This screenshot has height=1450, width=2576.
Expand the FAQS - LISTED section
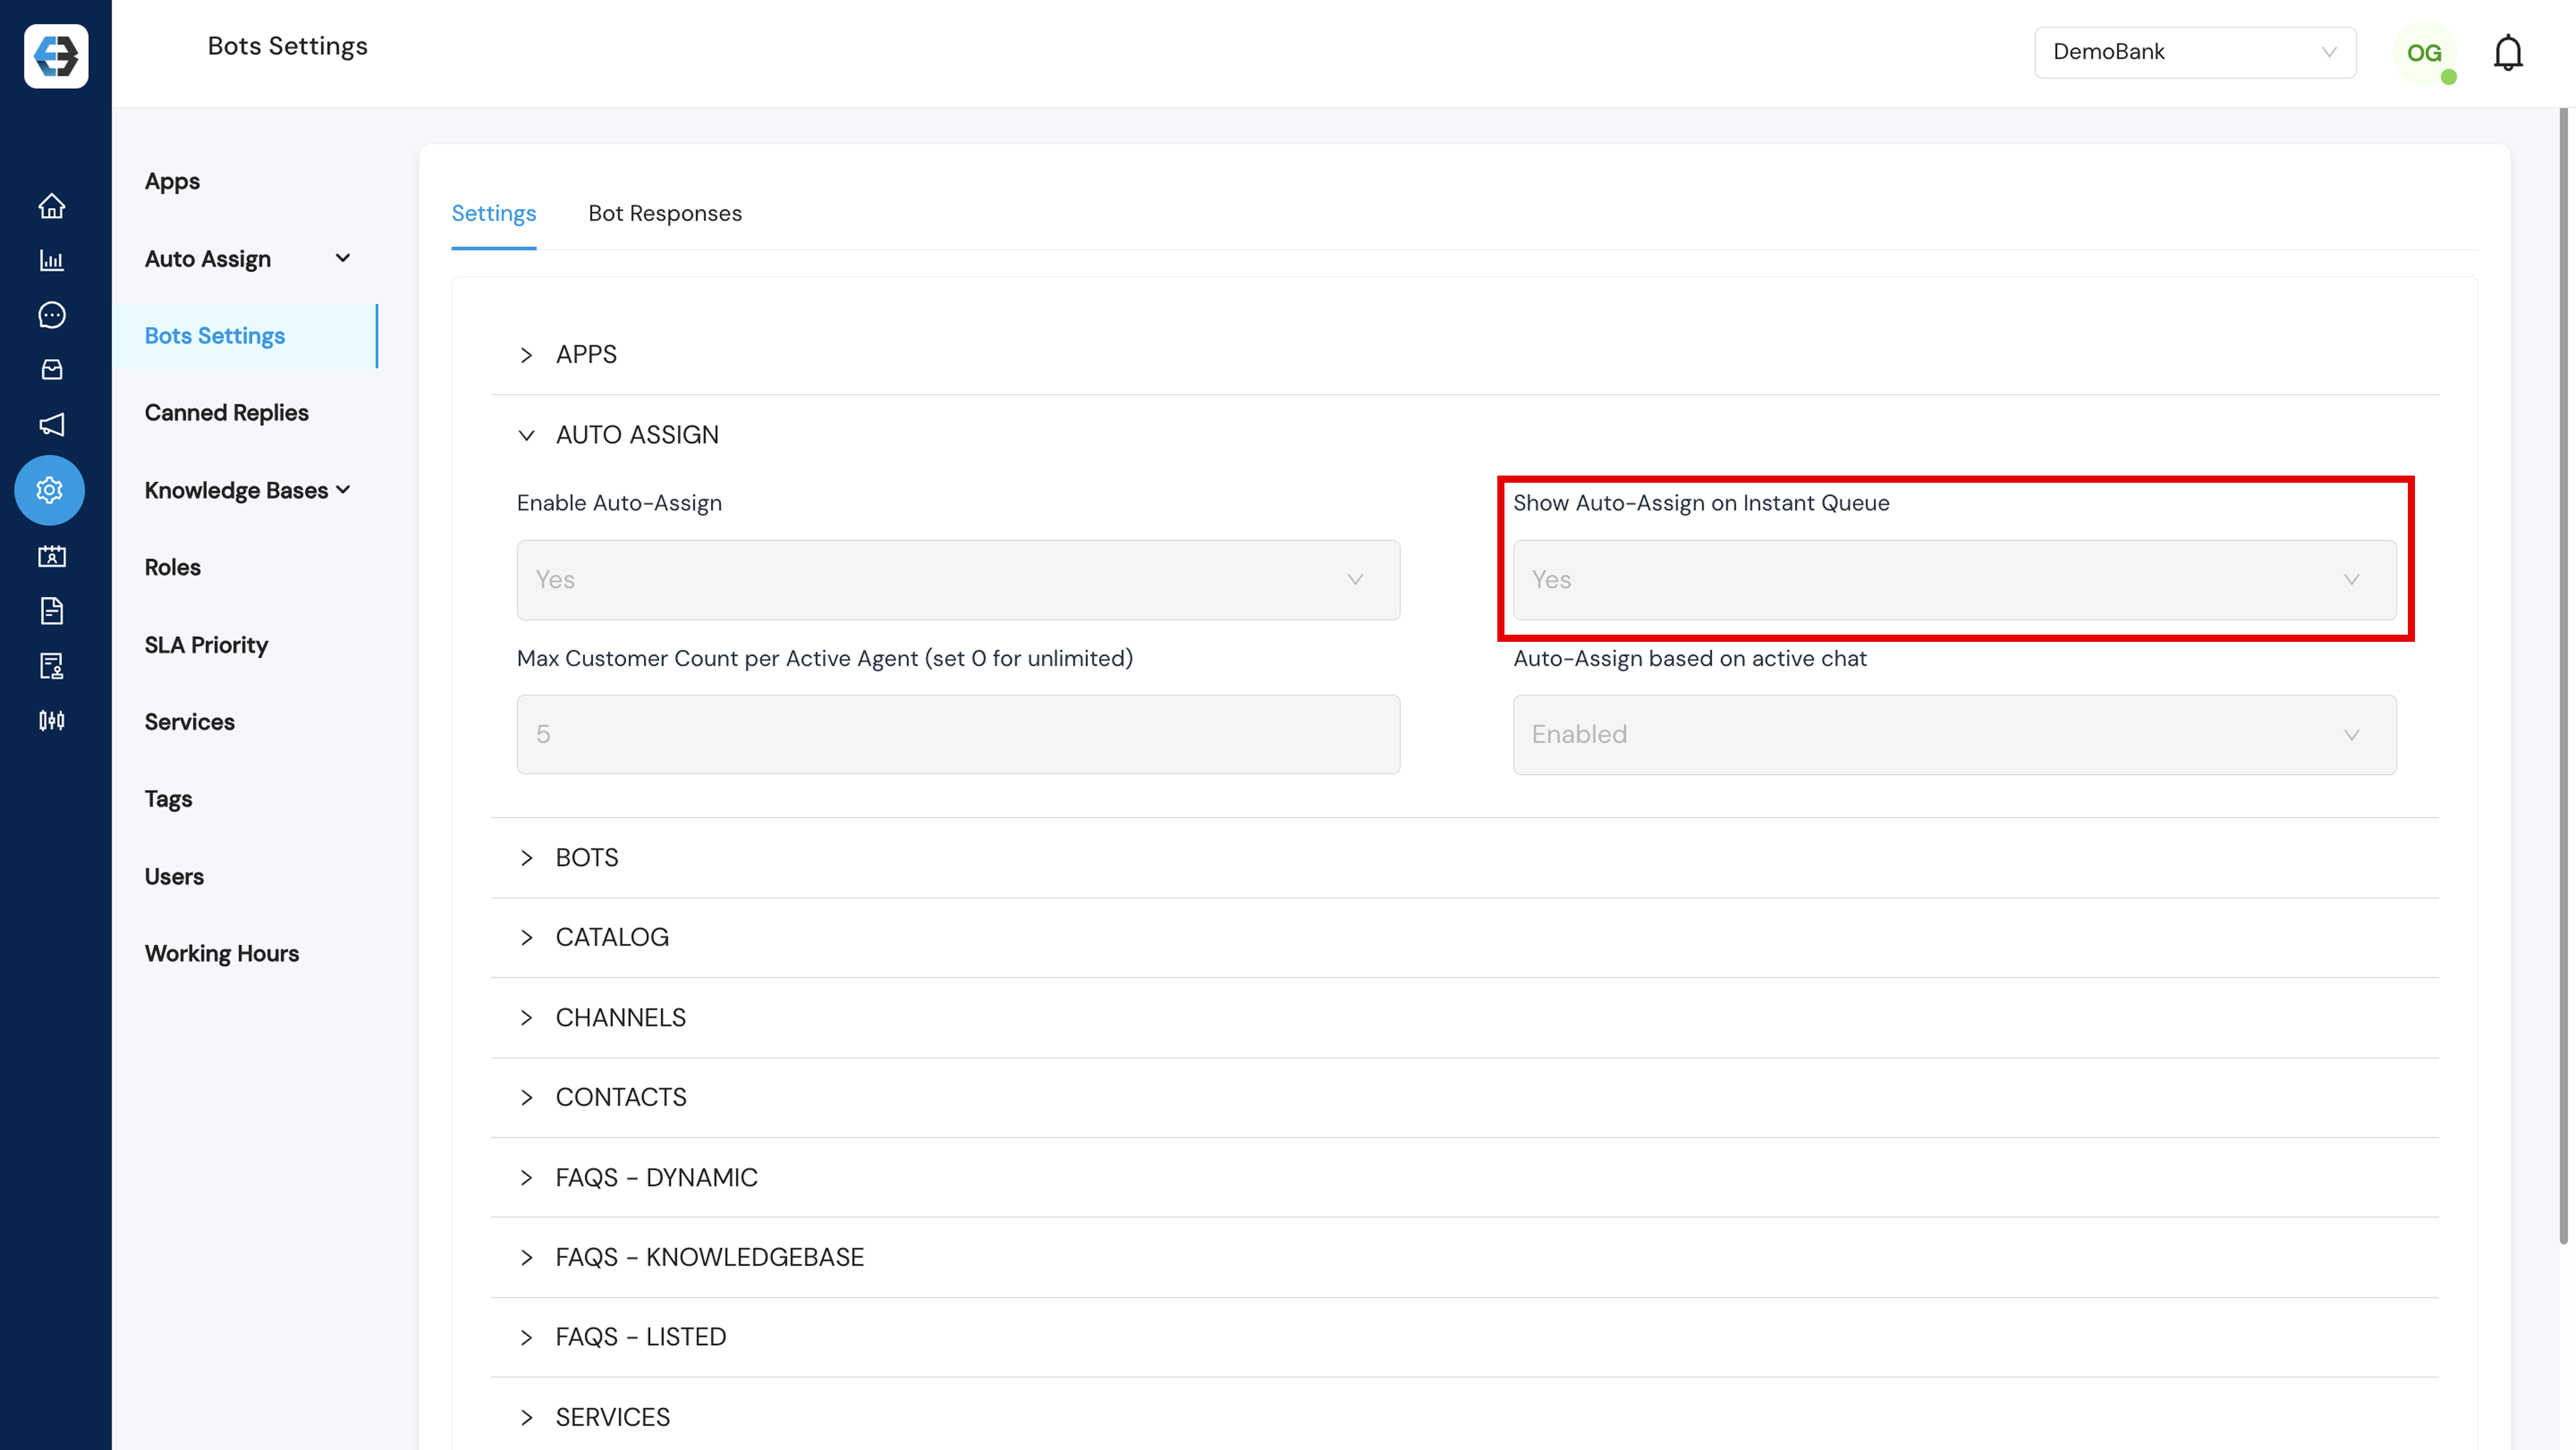pyautogui.click(x=1464, y=1337)
